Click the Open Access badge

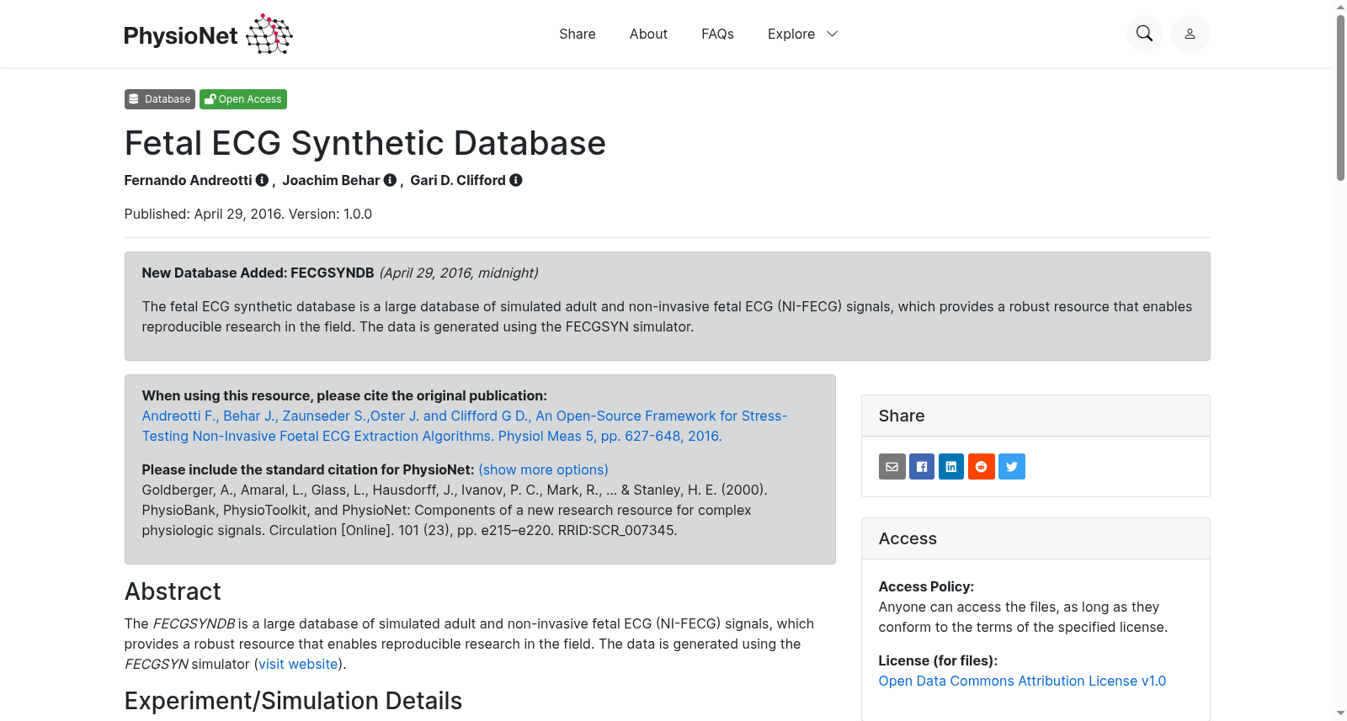(243, 99)
